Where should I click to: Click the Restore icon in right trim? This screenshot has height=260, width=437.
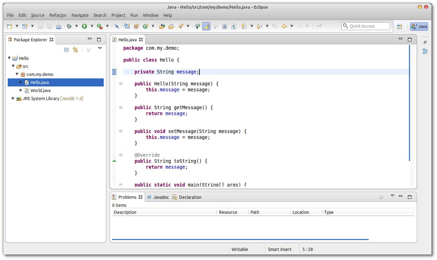tap(425, 42)
